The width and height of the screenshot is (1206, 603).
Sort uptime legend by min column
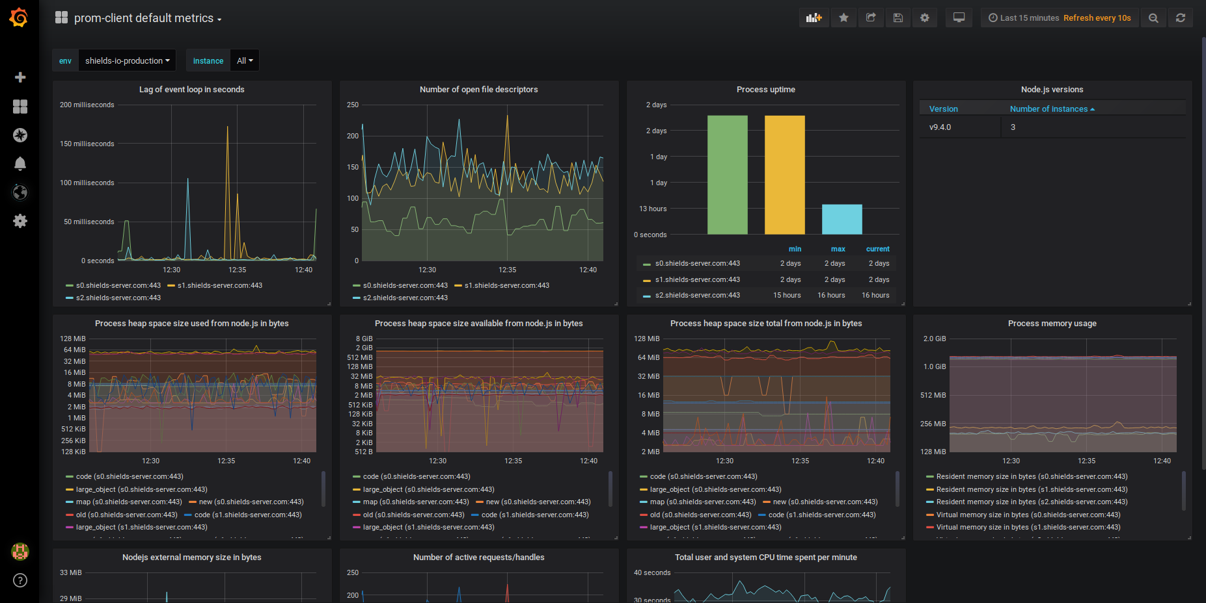pyautogui.click(x=795, y=249)
